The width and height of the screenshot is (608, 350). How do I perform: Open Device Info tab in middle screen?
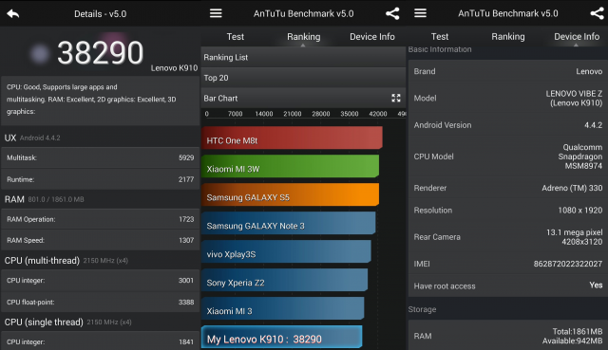point(371,37)
